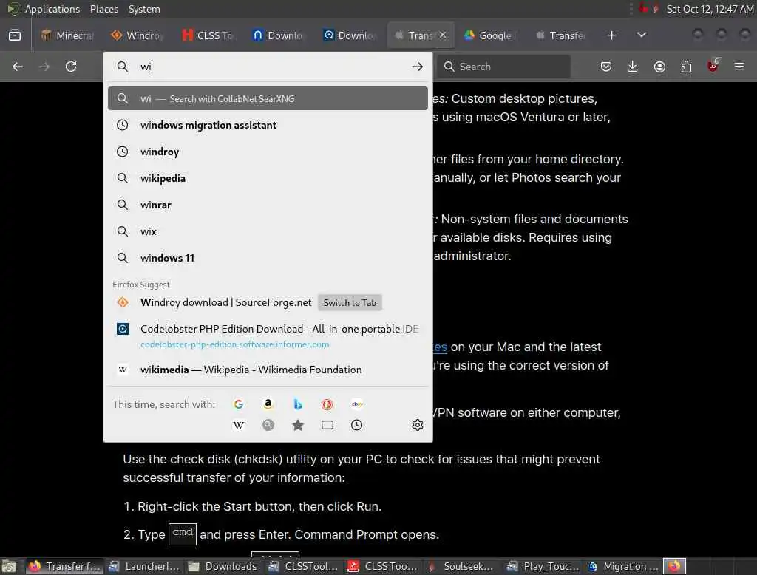This screenshot has width=757, height=575.
Task: Select the 'windroy' history suggestion
Action: coord(268,152)
